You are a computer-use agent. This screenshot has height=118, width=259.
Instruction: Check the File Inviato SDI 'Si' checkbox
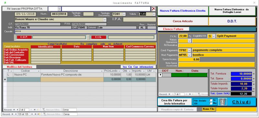211,100
